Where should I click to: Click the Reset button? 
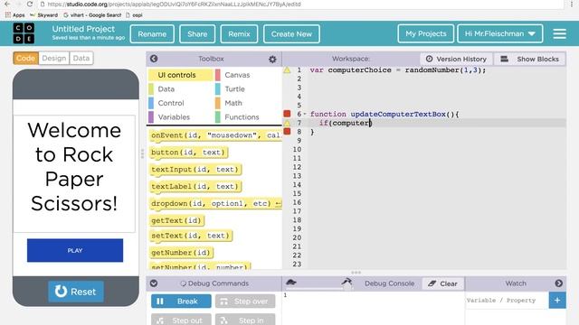click(76, 292)
